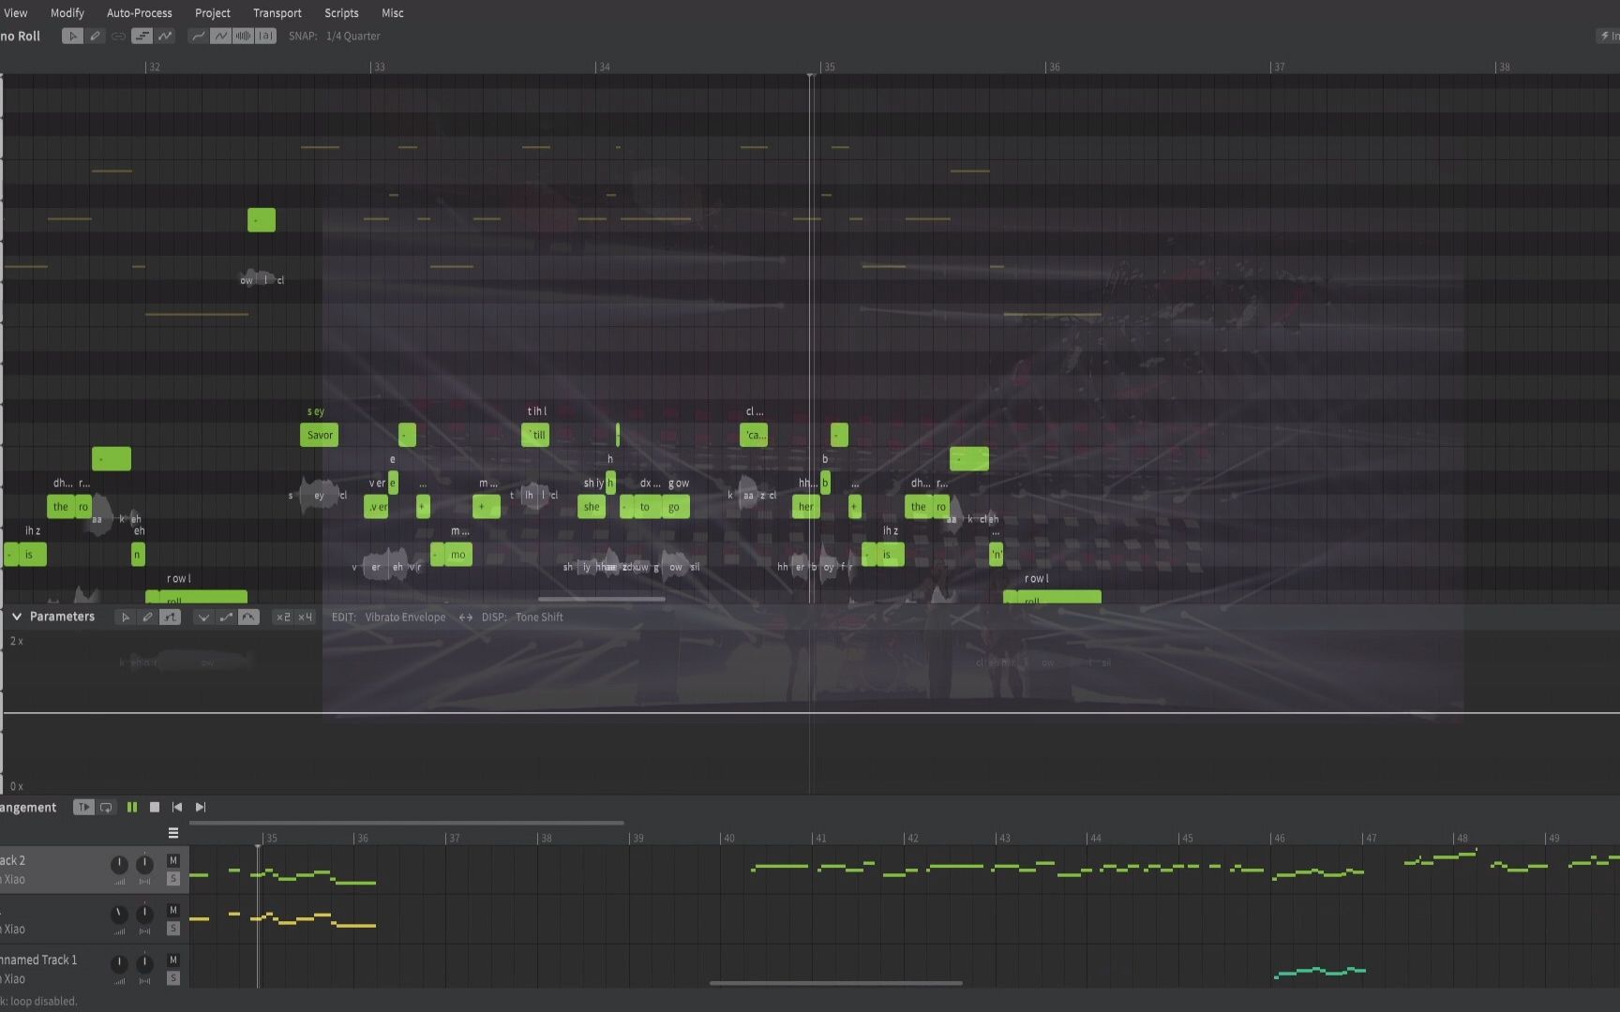This screenshot has height=1012, width=1620.
Task: Collapse the Parameters panel chevron
Action: pos(16,617)
